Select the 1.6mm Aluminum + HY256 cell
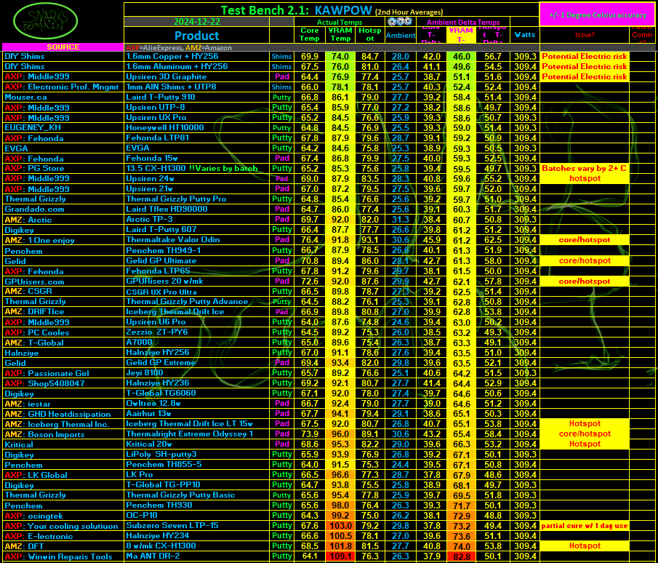 pos(197,66)
